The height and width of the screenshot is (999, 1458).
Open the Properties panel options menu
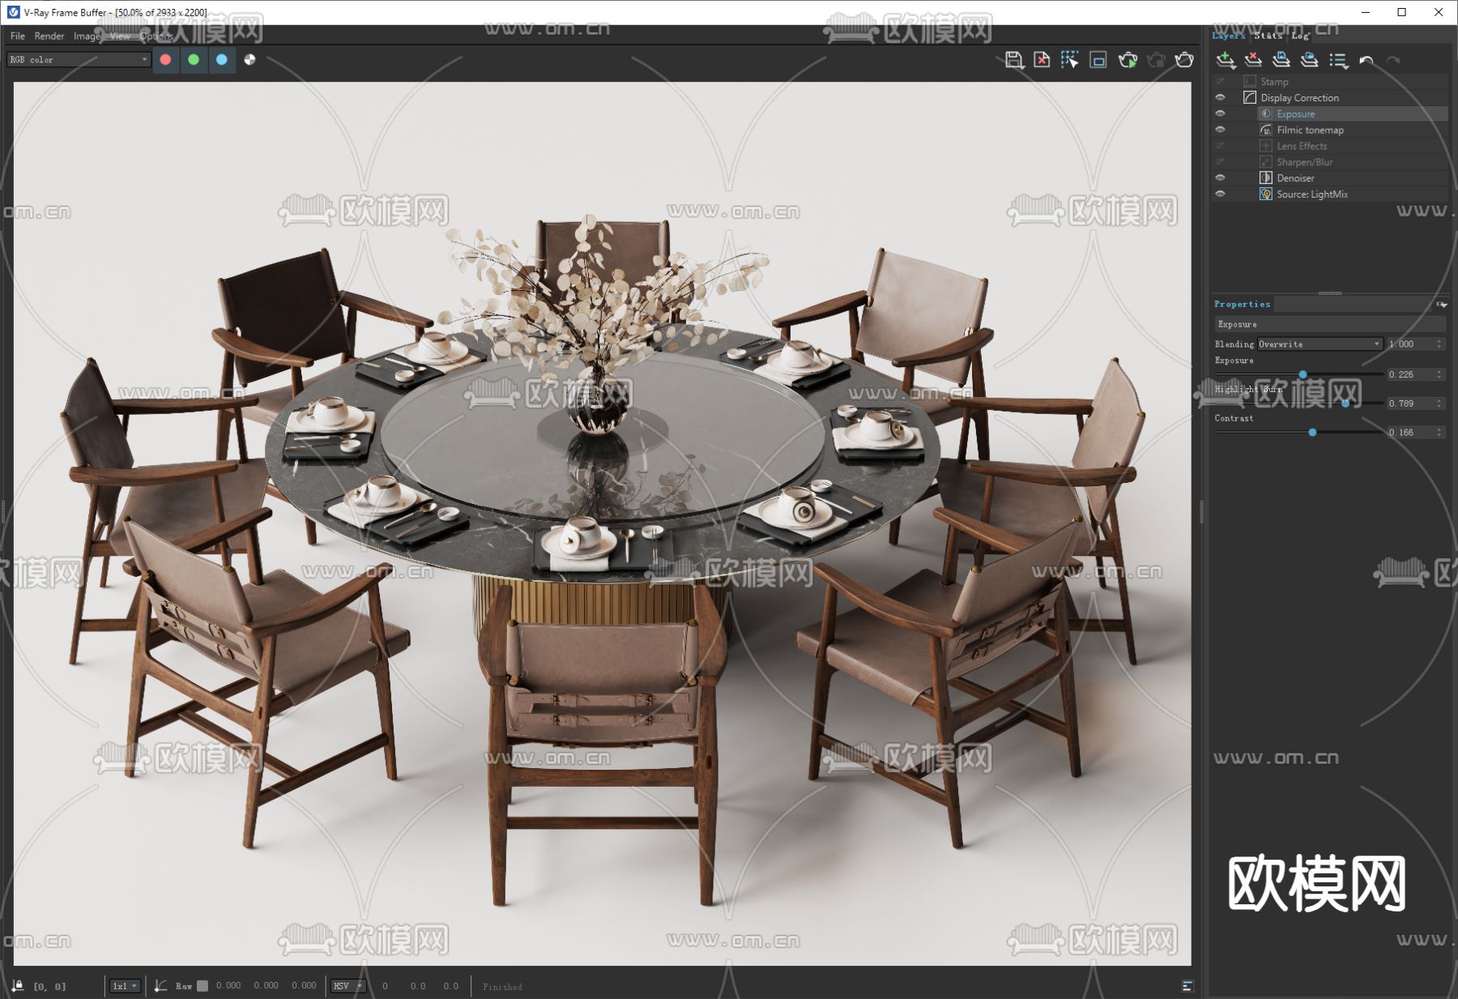coord(1442,305)
